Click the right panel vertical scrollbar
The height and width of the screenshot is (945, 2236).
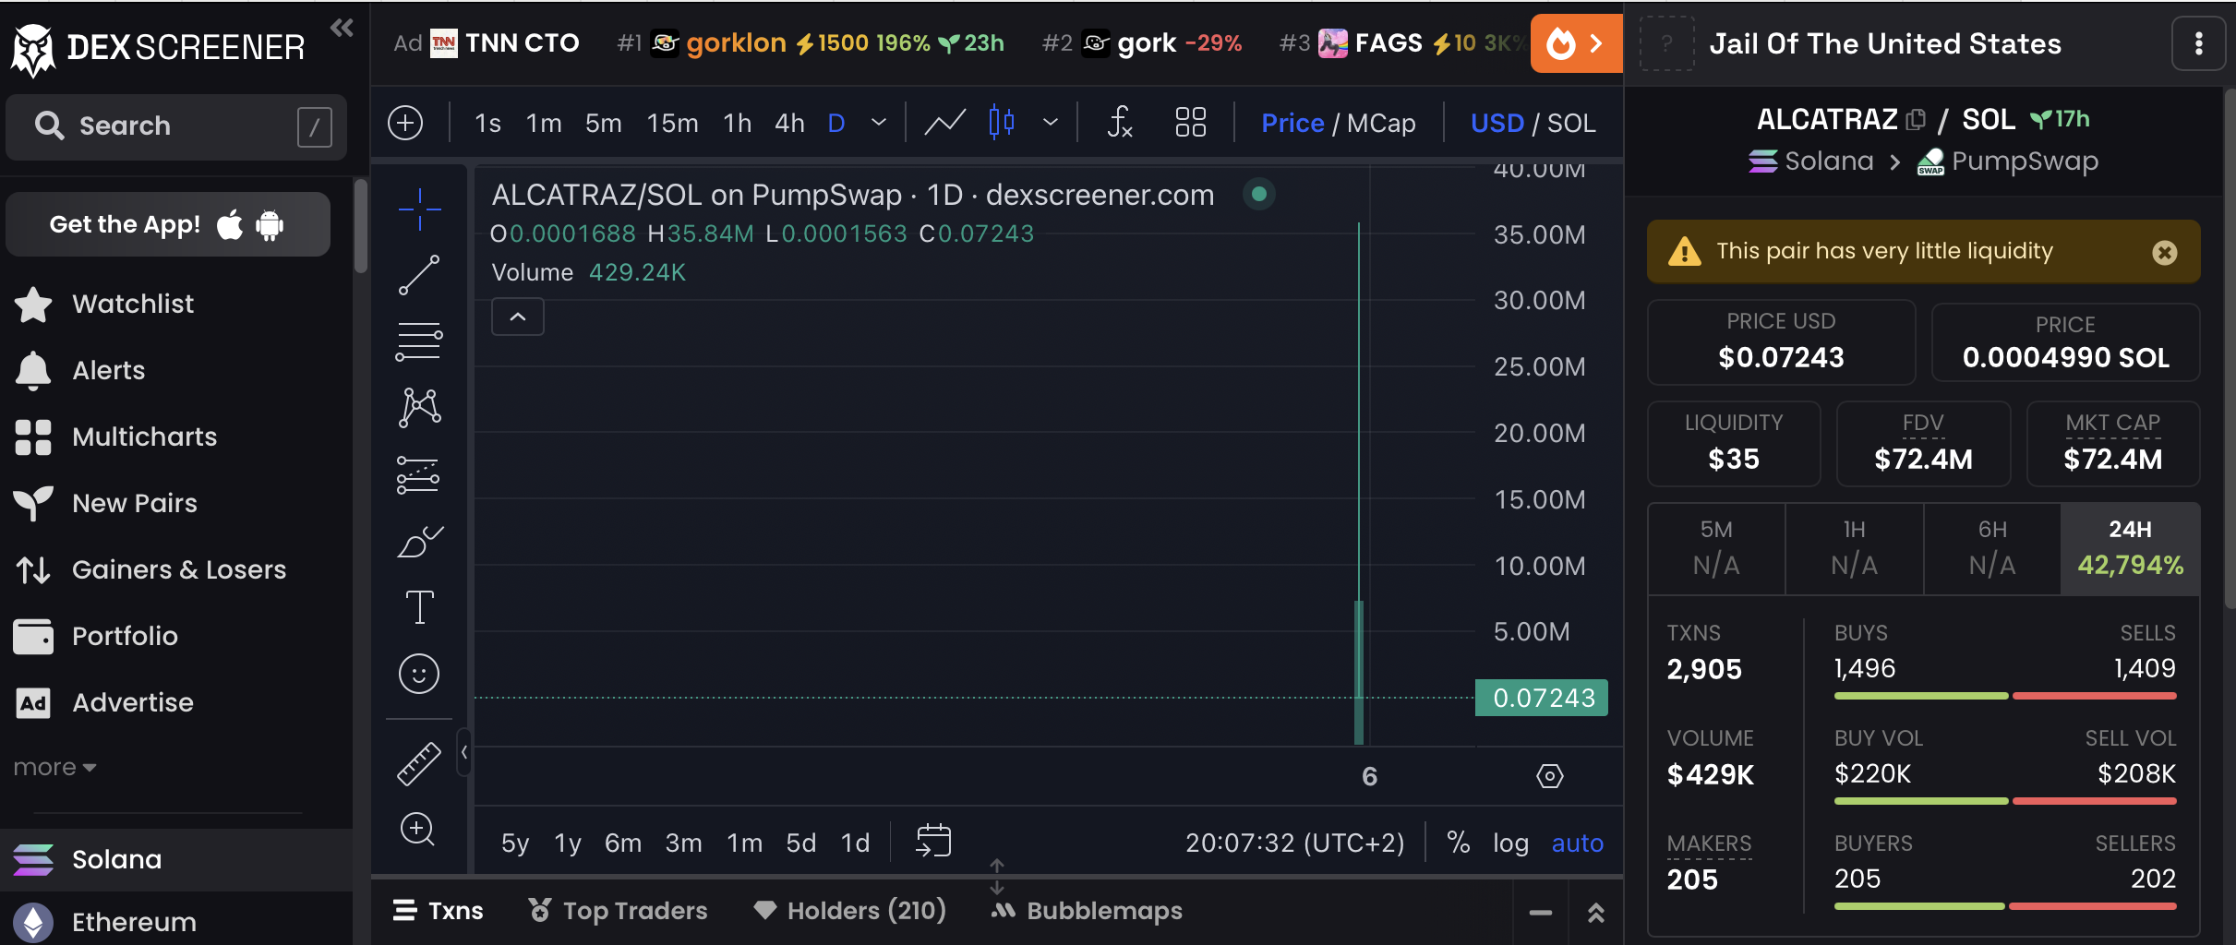pyautogui.click(x=2230, y=351)
